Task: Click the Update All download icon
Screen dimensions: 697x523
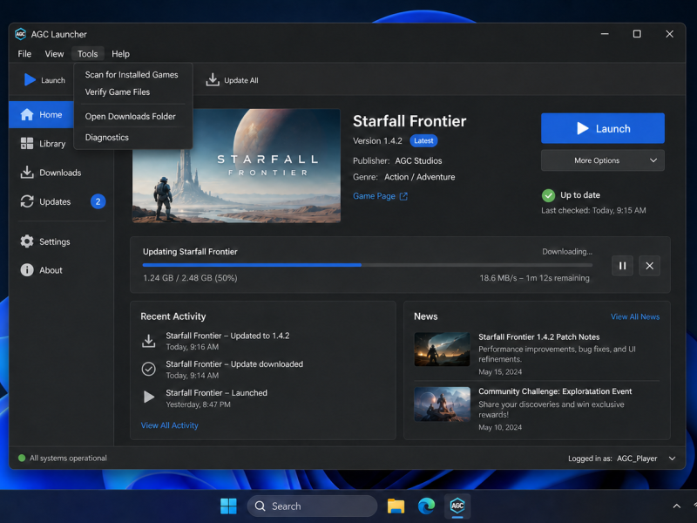Action: click(213, 80)
